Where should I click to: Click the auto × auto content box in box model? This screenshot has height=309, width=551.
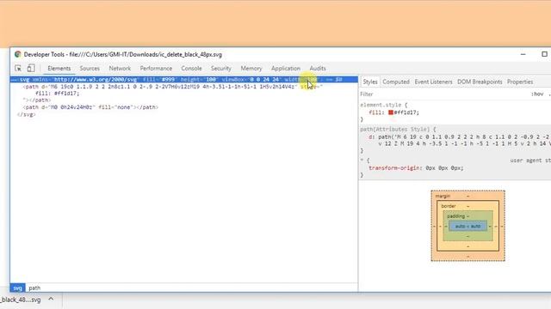coord(467,227)
